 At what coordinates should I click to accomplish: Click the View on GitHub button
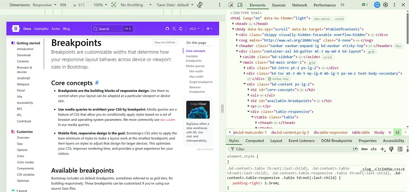(x=165, y=42)
